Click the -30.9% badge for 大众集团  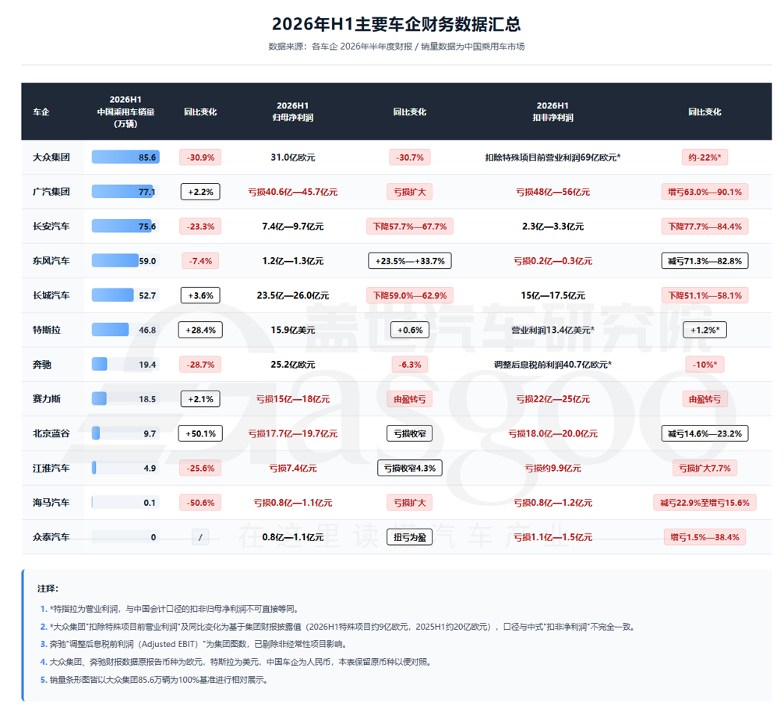(200, 157)
